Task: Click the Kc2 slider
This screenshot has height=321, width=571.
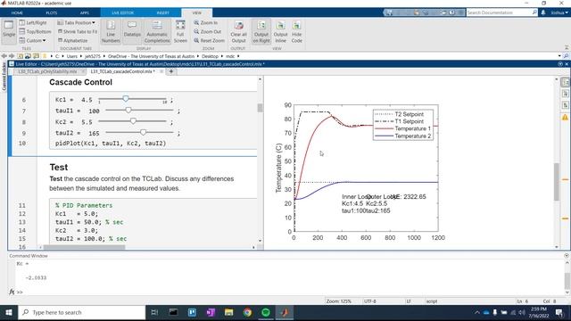Action: tap(133, 121)
